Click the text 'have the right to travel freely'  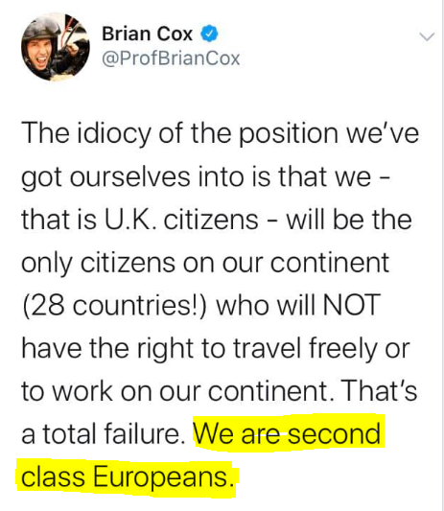click(x=199, y=349)
